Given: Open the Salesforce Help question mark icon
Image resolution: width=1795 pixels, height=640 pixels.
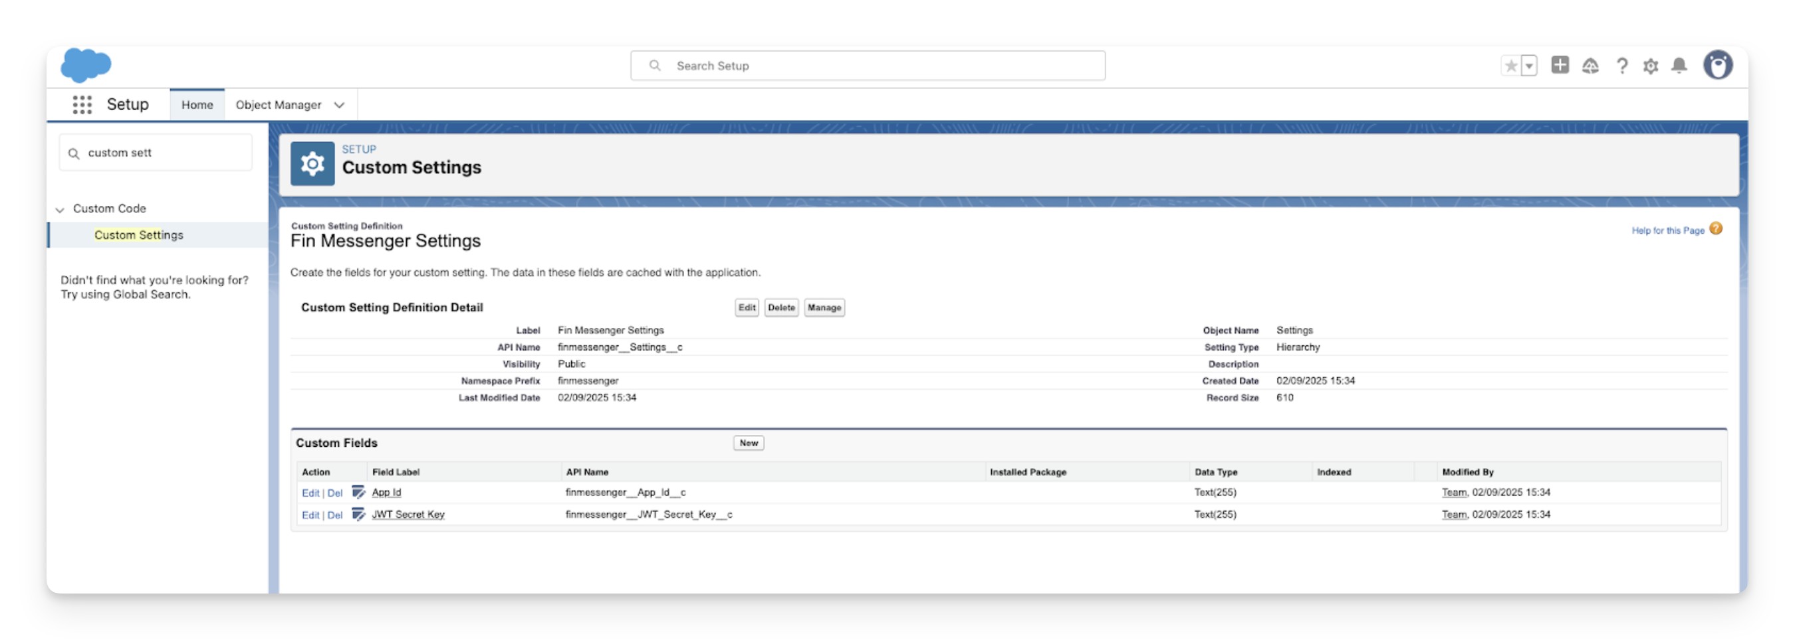Looking at the screenshot, I should coord(1621,66).
